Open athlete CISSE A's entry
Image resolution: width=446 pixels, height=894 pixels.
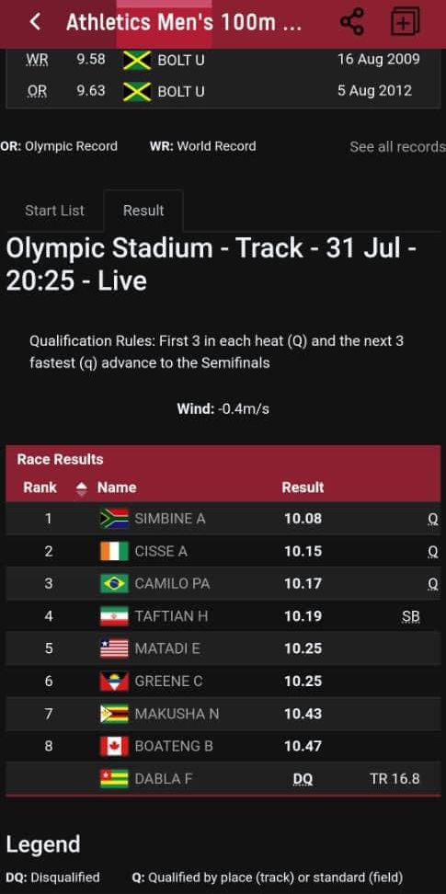pyautogui.click(x=161, y=551)
